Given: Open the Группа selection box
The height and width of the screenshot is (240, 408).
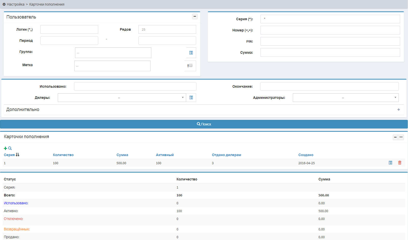Looking at the screenshot, I should click(x=113, y=53).
